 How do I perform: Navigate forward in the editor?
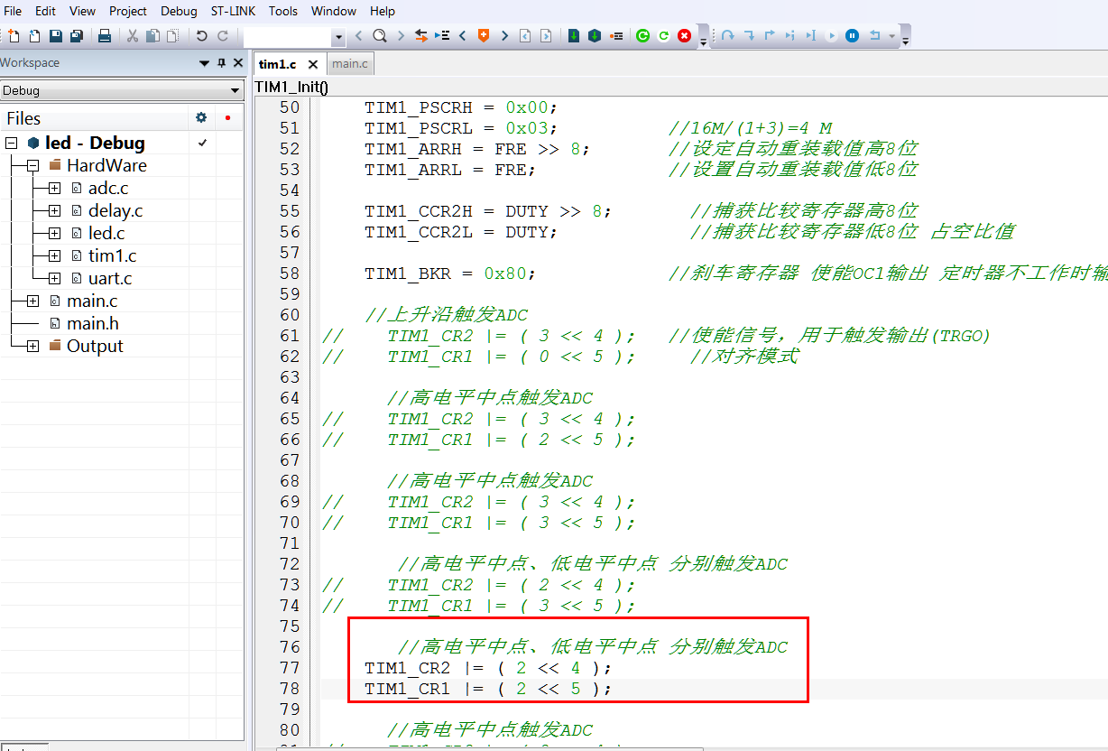pyautogui.click(x=546, y=36)
